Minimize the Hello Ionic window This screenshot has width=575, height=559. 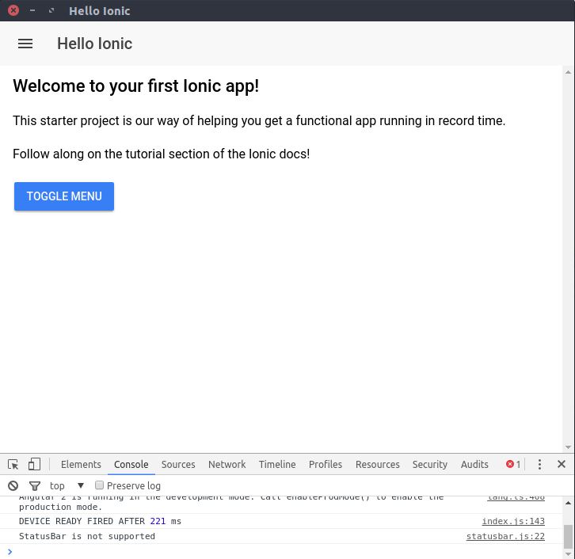(32, 10)
